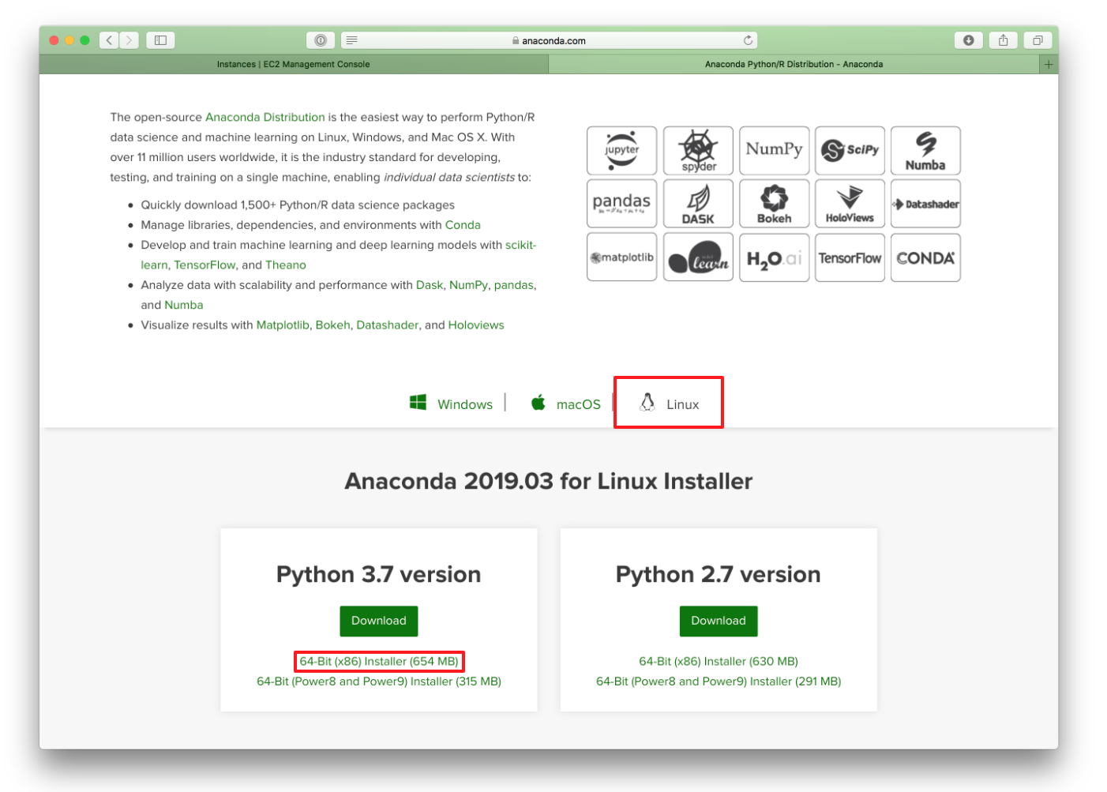Image resolution: width=1107 pixels, height=792 pixels.
Task: Click the Python 3.7 version heading
Action: 379,574
